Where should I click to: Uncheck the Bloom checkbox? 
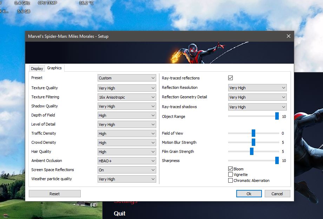(x=231, y=169)
